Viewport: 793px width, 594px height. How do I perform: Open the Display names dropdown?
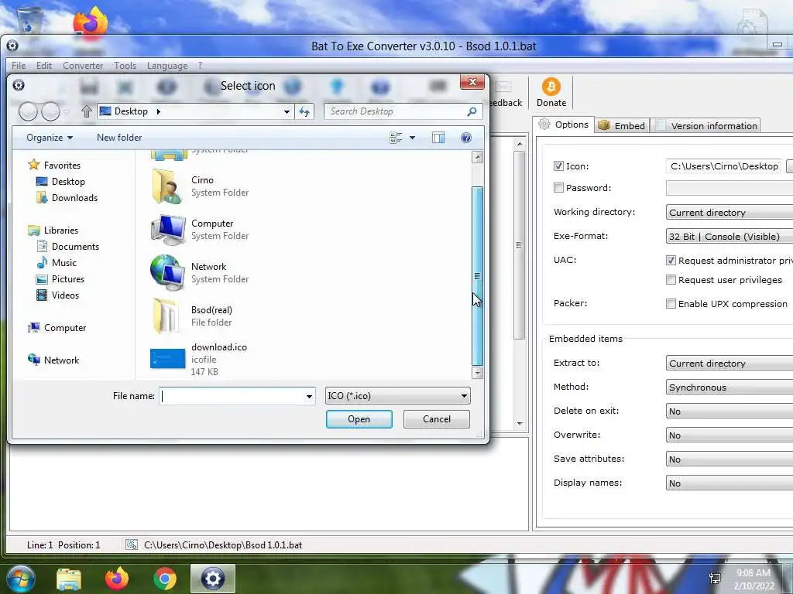point(729,483)
